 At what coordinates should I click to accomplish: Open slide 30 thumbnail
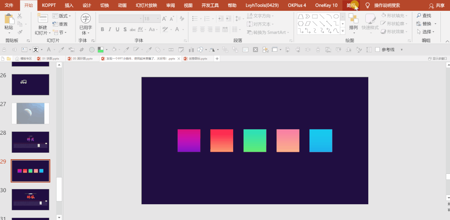coord(30,199)
